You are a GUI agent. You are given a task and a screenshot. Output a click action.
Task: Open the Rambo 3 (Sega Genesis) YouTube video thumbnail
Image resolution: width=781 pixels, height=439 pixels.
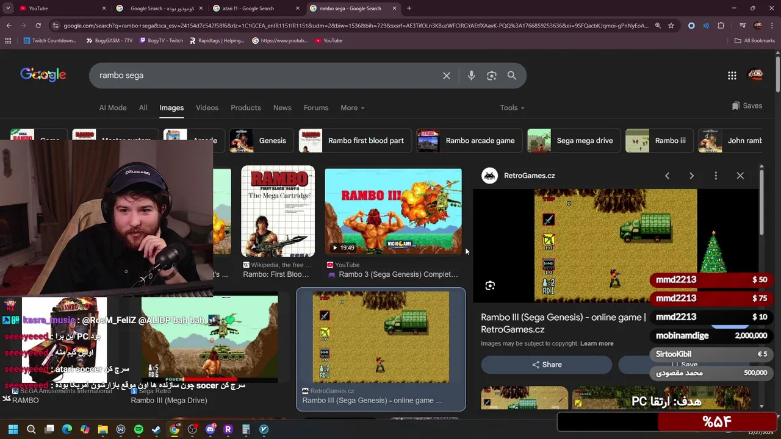point(394,212)
